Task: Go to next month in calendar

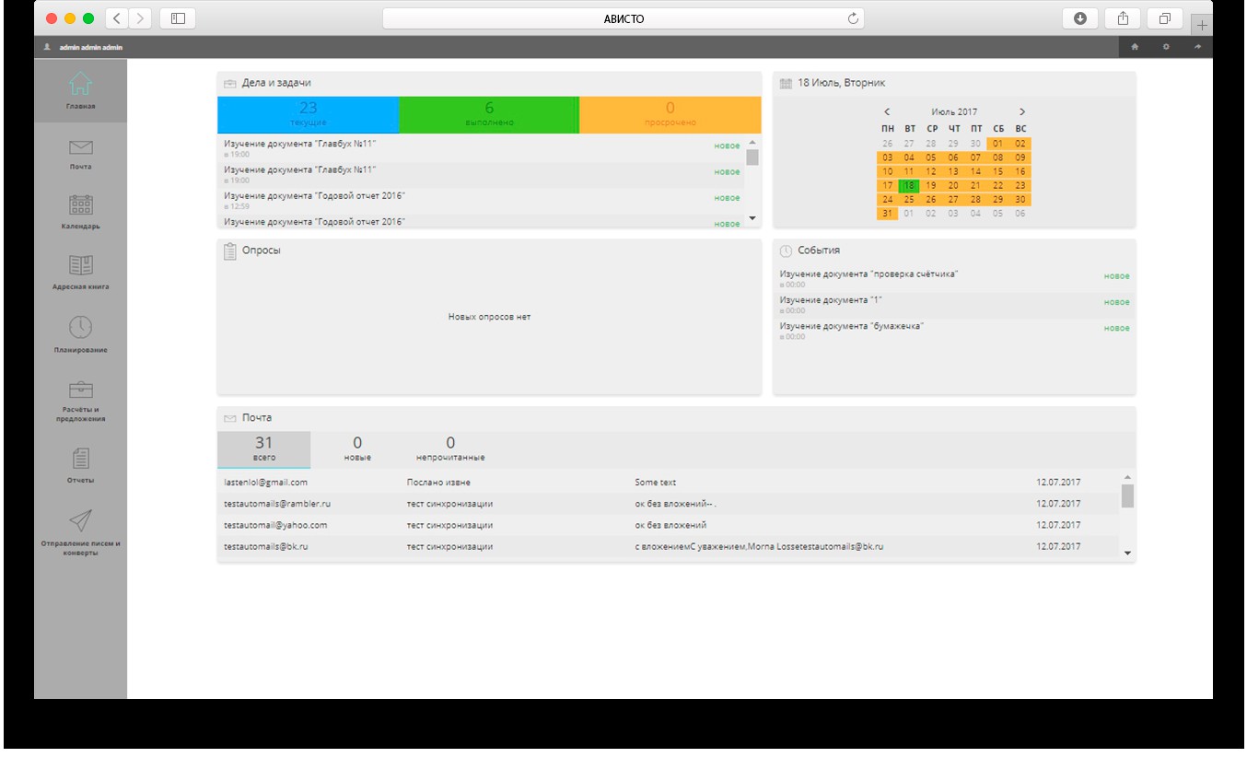Action: (x=1021, y=111)
